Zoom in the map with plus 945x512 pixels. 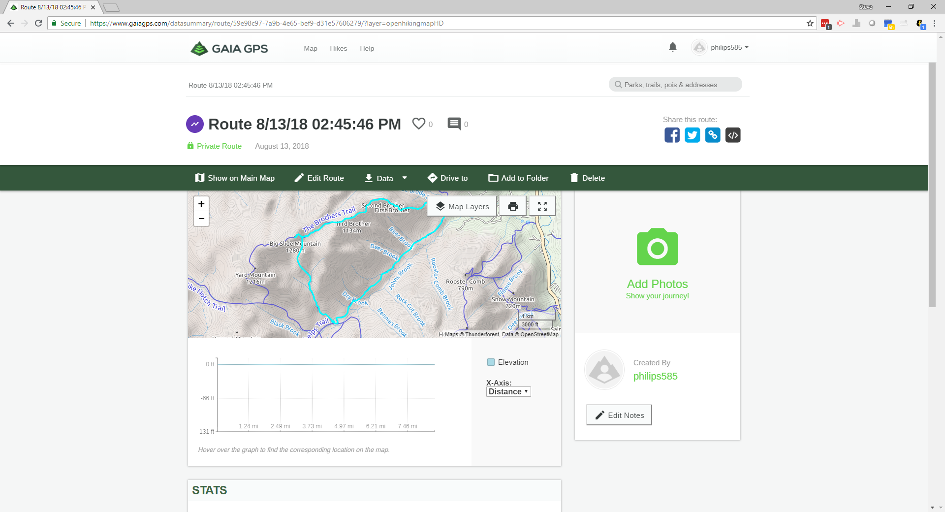pyautogui.click(x=201, y=204)
